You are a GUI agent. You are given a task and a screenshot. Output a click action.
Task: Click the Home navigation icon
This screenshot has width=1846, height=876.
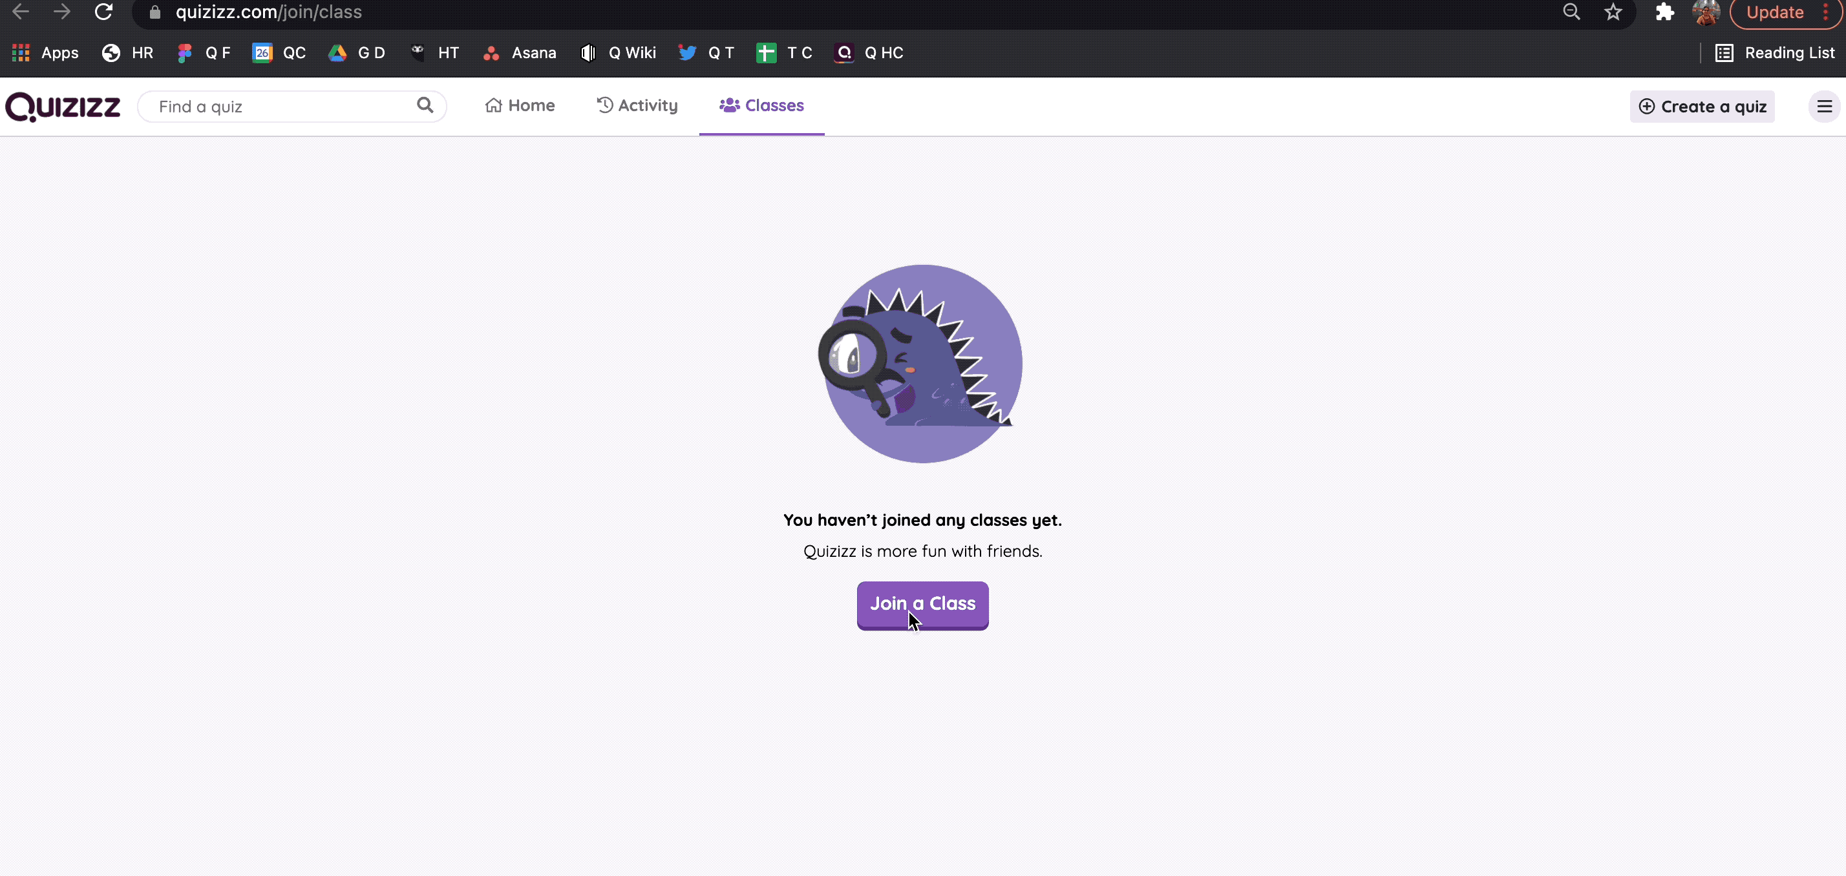492,105
